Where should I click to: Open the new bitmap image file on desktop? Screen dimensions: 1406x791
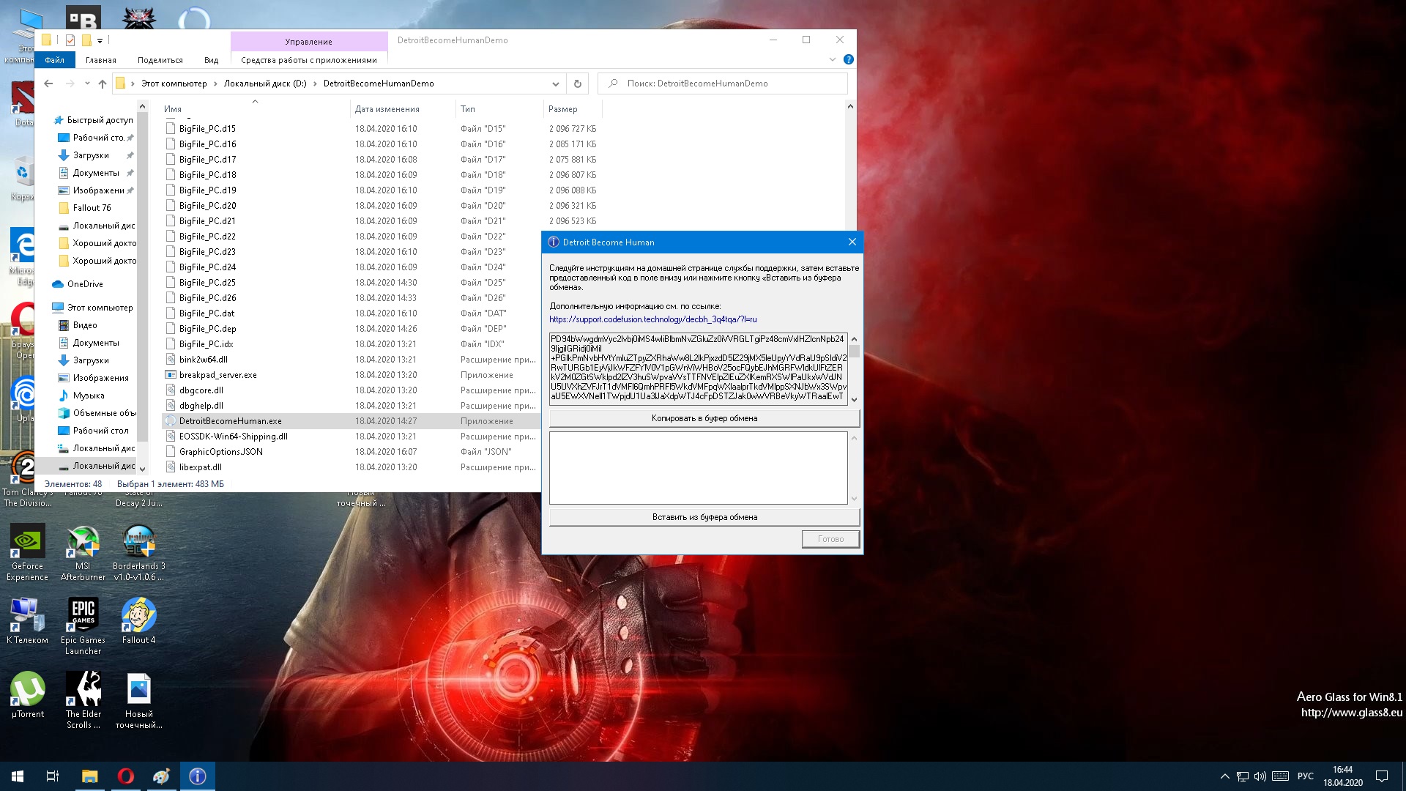(138, 699)
